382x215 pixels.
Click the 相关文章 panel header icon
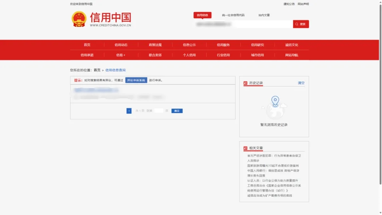[x=245, y=148]
